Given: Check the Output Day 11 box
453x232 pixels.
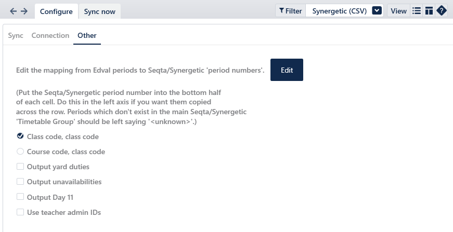Looking at the screenshot, I should (20, 197).
